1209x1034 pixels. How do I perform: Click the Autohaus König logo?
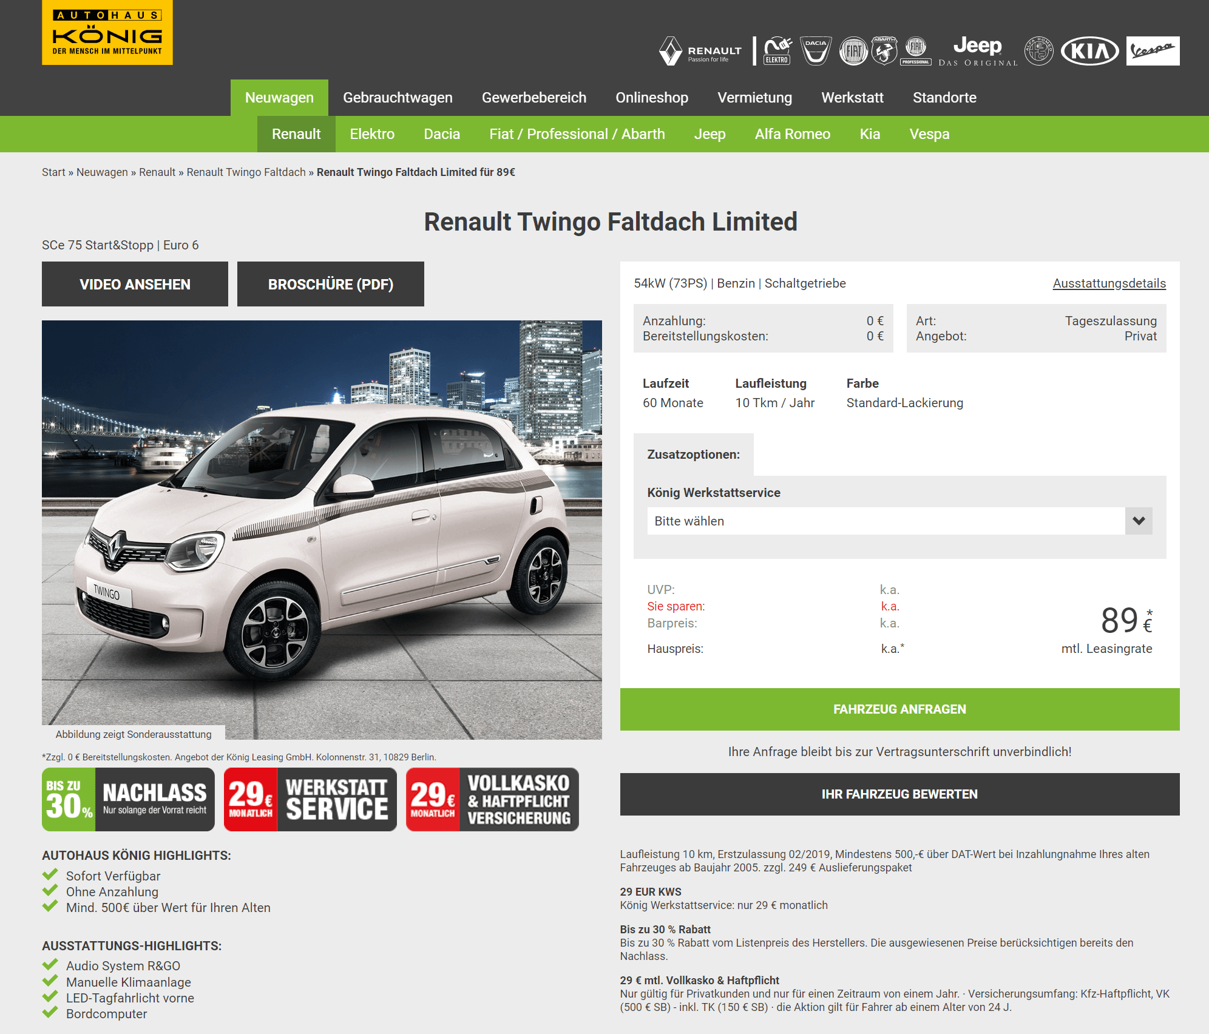(107, 32)
